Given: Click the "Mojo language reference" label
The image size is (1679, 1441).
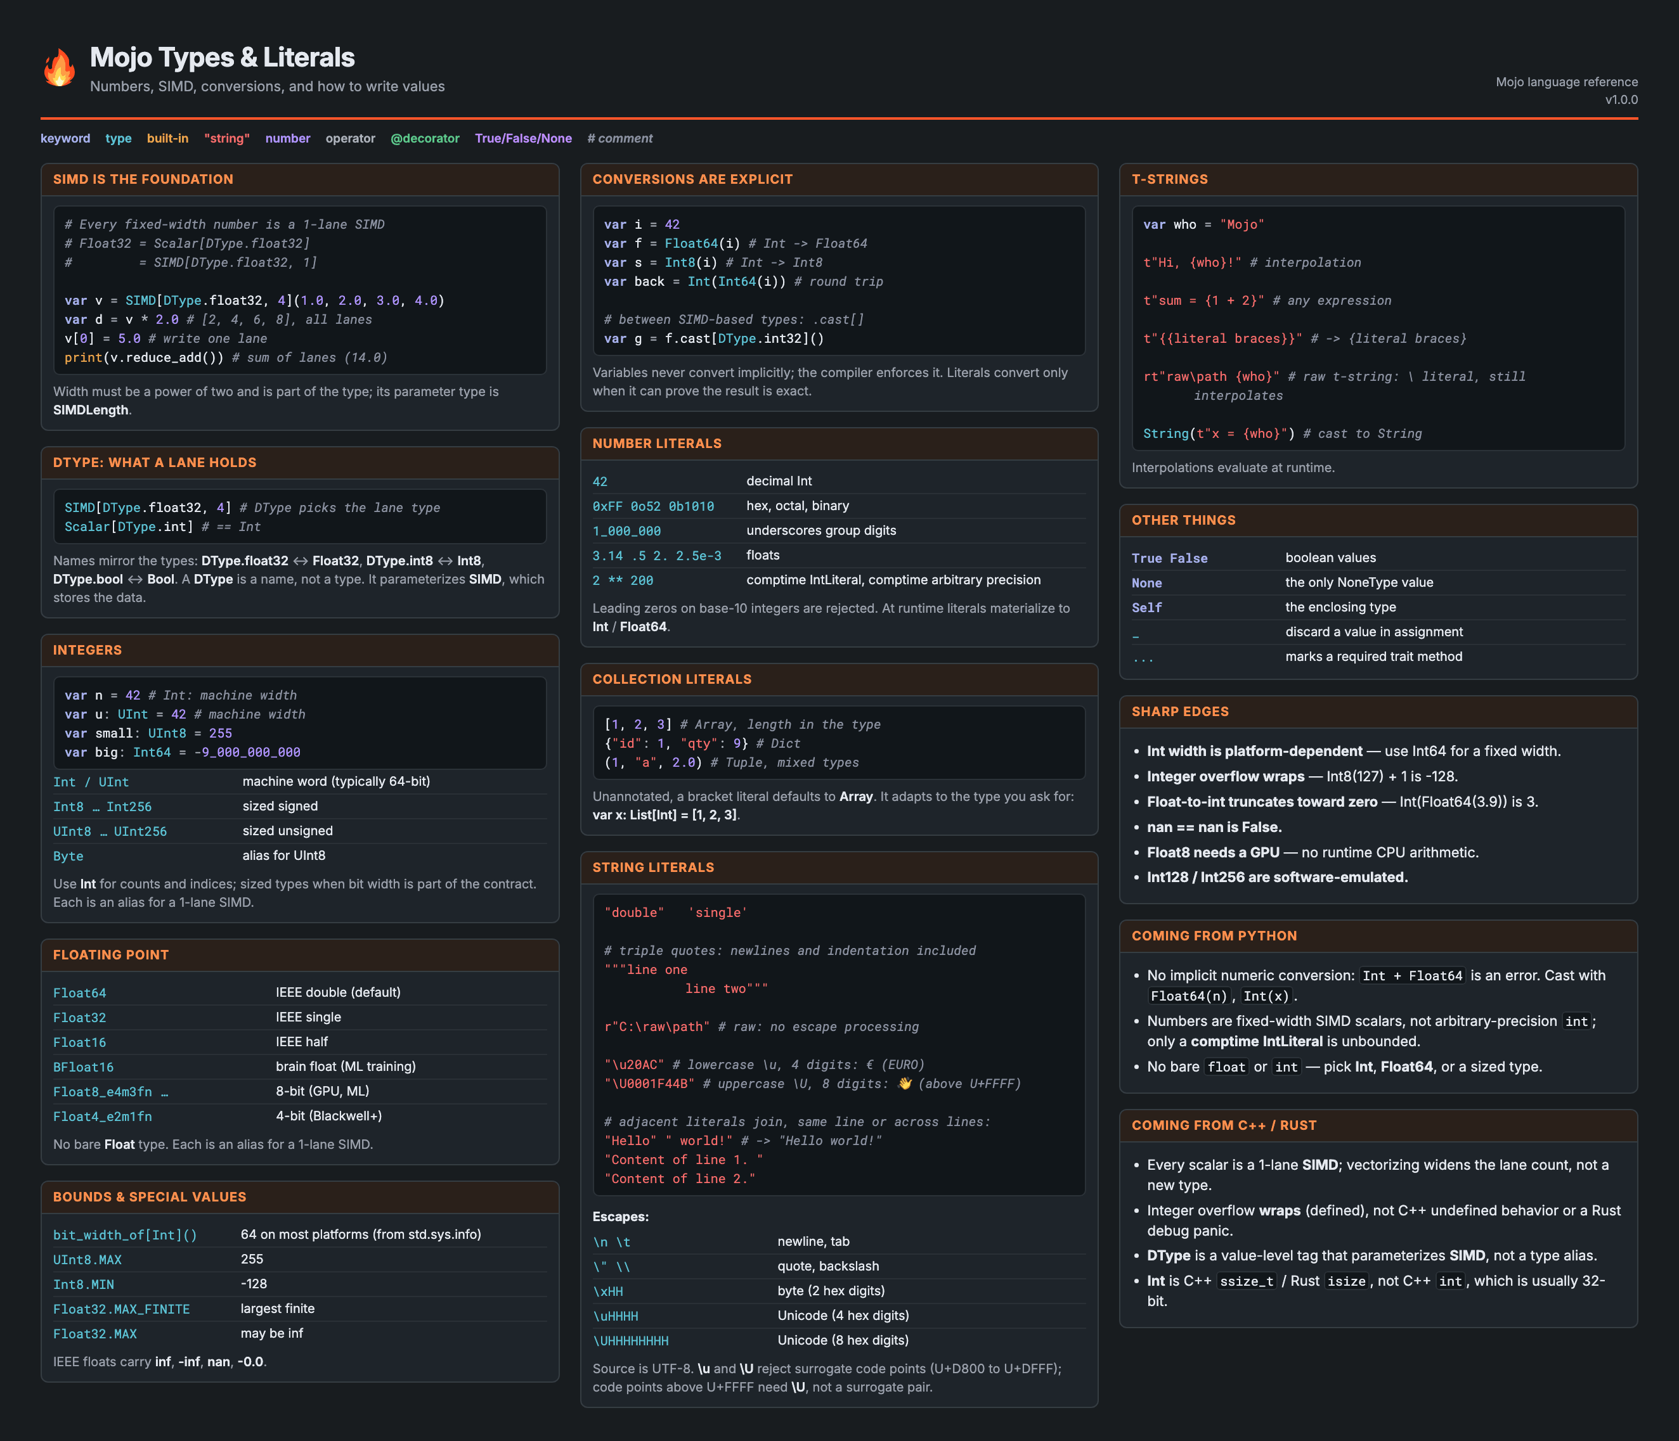Looking at the screenshot, I should (1566, 82).
